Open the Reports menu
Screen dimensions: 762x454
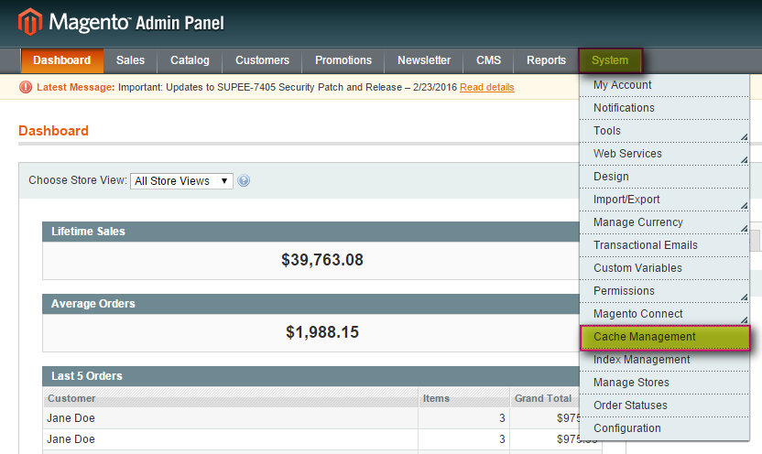point(546,60)
